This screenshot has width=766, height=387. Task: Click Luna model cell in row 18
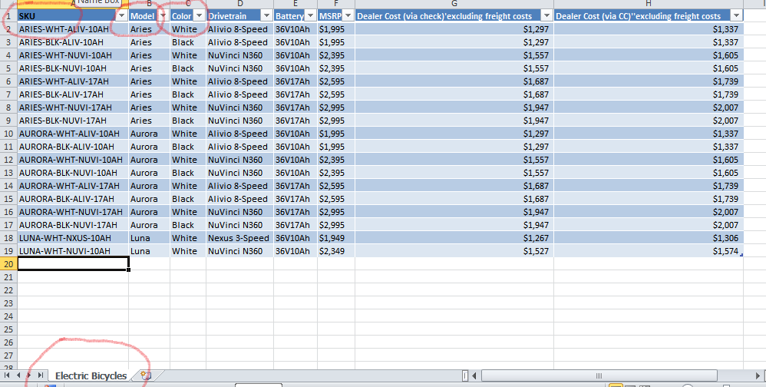pos(150,238)
